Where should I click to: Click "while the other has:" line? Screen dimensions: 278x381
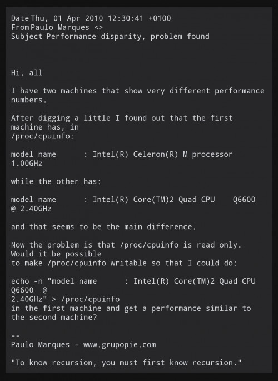tap(56, 182)
